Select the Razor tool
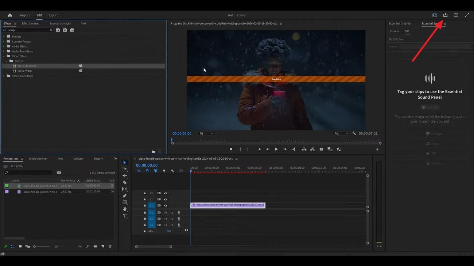 coord(125,183)
